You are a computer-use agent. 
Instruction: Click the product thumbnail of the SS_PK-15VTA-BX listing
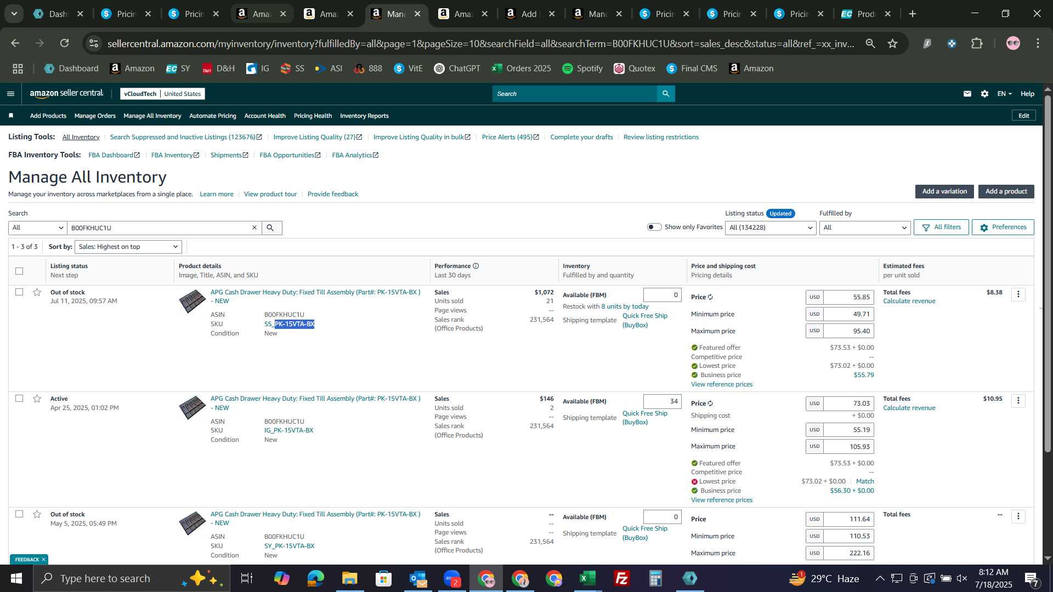point(193,301)
